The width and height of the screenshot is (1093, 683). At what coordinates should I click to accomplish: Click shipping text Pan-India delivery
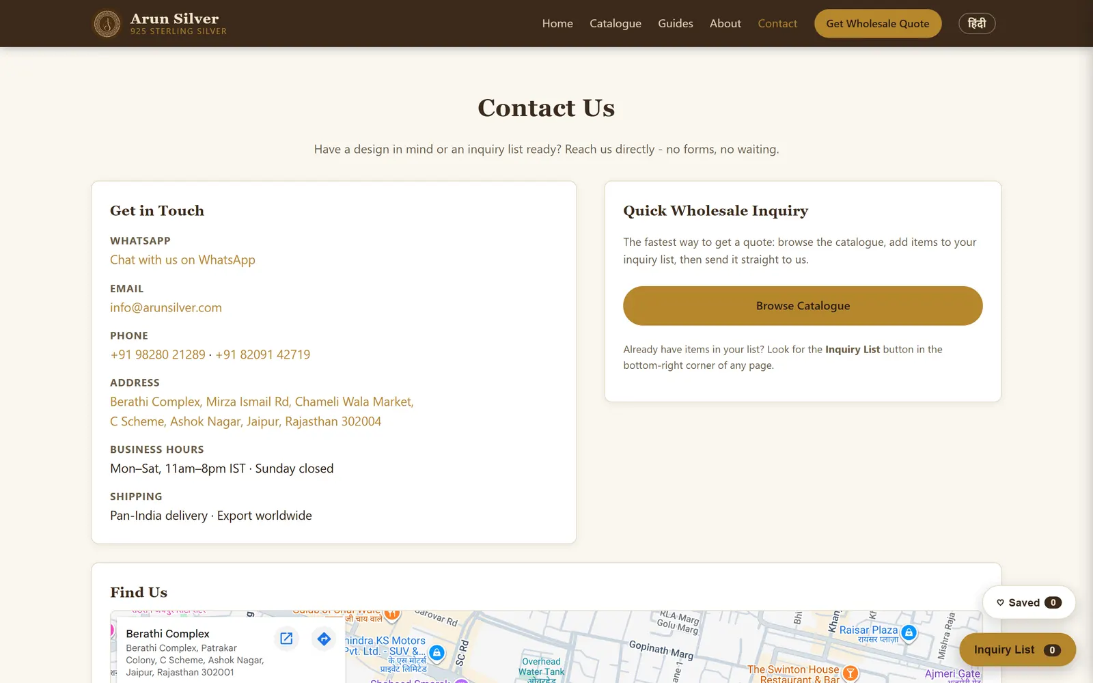coord(159,516)
